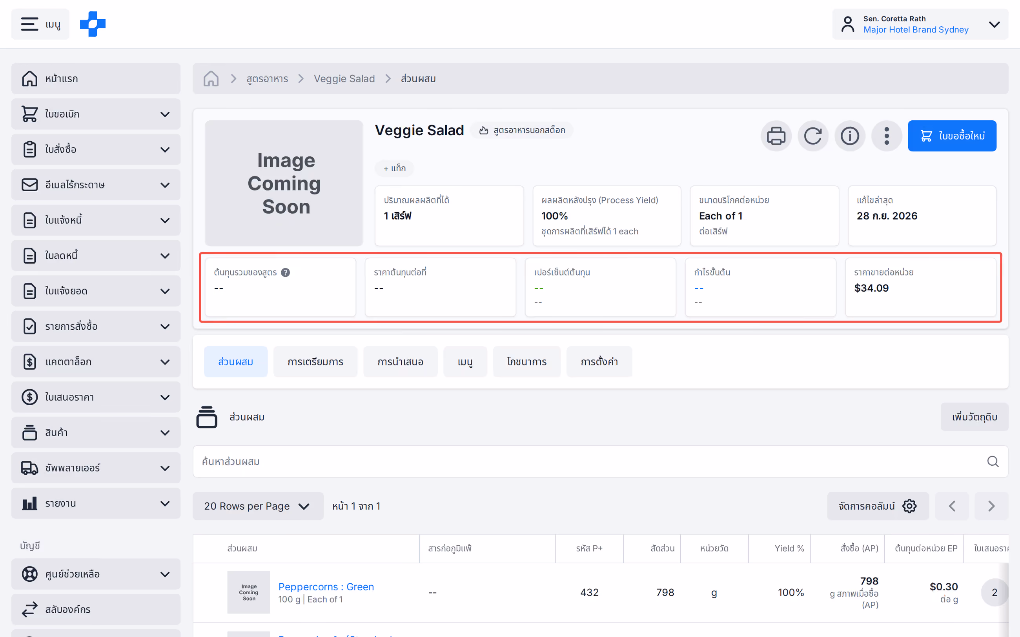Image resolution: width=1020 pixels, height=637 pixels.
Task: Click the Peppercorns Green thumbnail image
Action: 249,592
